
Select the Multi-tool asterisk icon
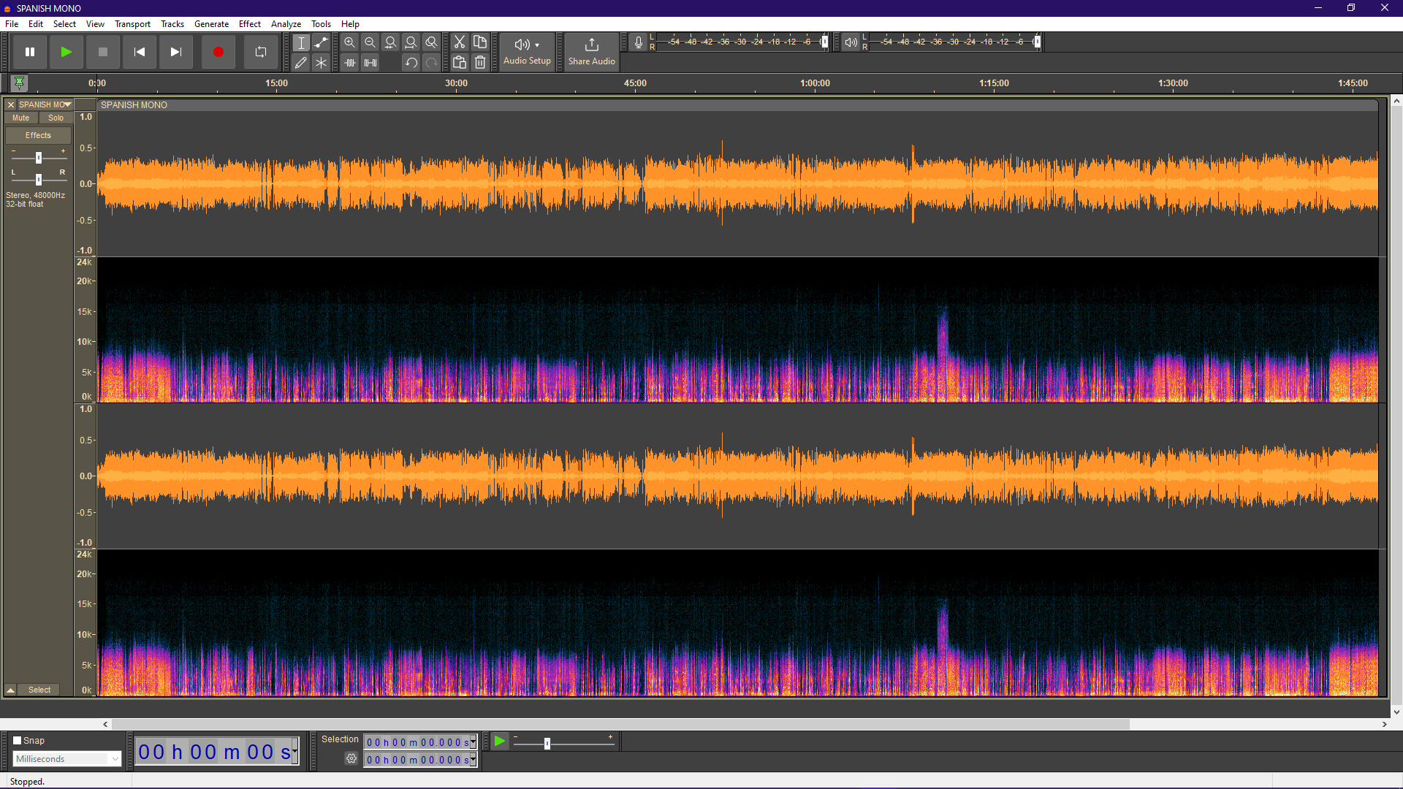322,63
